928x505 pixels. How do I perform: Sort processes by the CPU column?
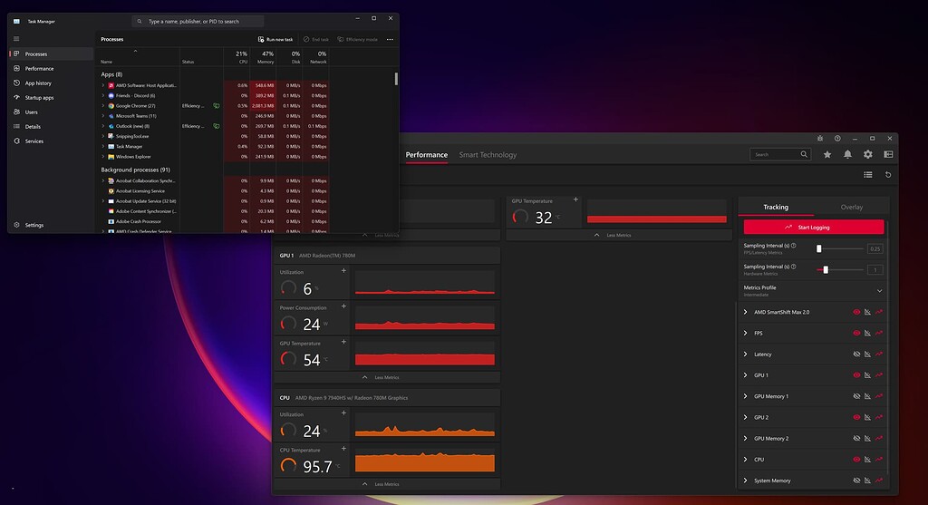coord(237,57)
